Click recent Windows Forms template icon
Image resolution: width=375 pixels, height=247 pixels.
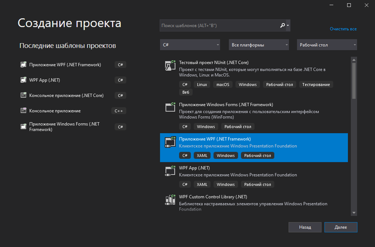pos(23,126)
